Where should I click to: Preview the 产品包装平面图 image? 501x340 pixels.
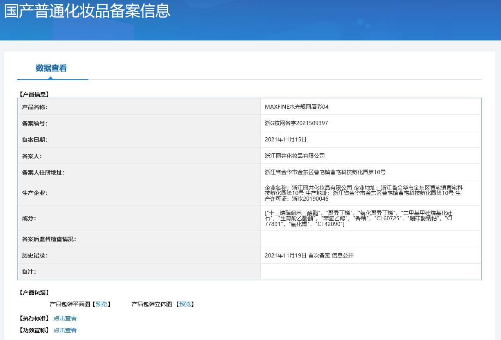tap(102, 304)
